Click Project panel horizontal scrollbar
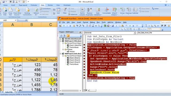Image resolution: width=171 pixels, height=96 pixels. point(70,91)
